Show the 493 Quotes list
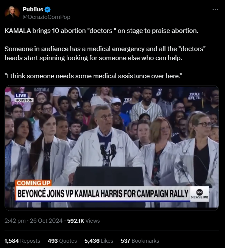Screen dimensions: 225x248 62,241
